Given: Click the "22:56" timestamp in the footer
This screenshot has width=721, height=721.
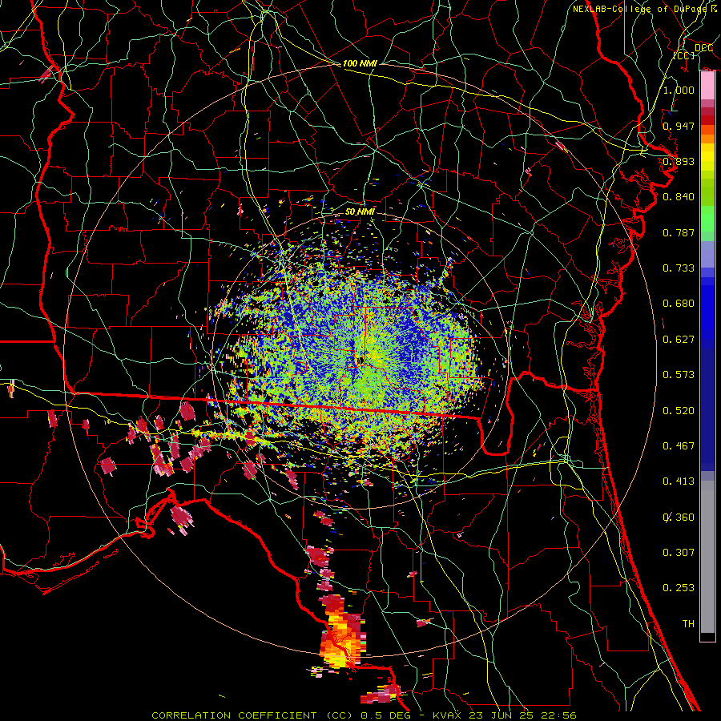Looking at the screenshot, I should click(x=558, y=715).
